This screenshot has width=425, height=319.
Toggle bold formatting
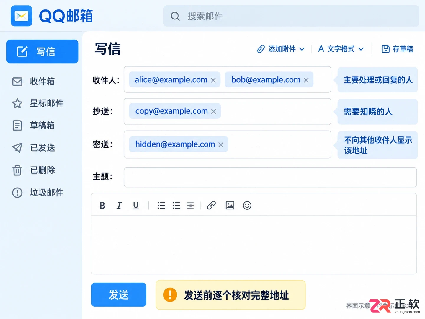pos(102,205)
